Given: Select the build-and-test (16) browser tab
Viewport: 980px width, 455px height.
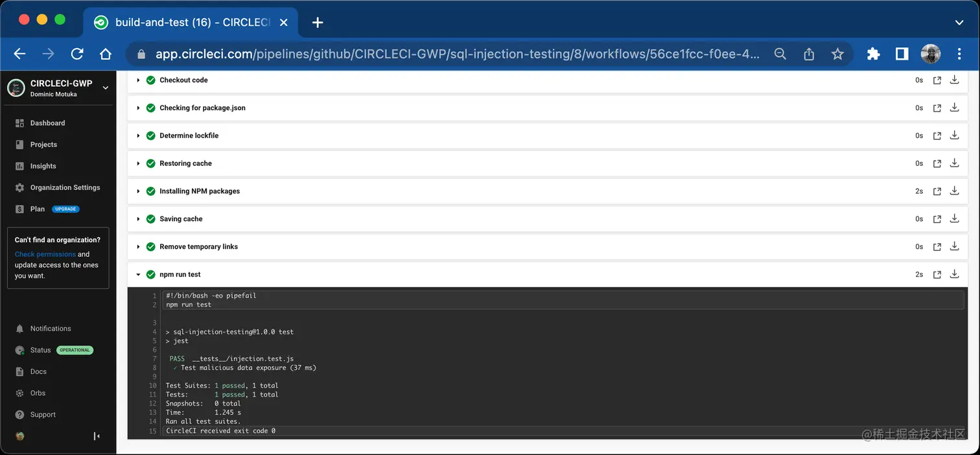Looking at the screenshot, I should click(191, 22).
